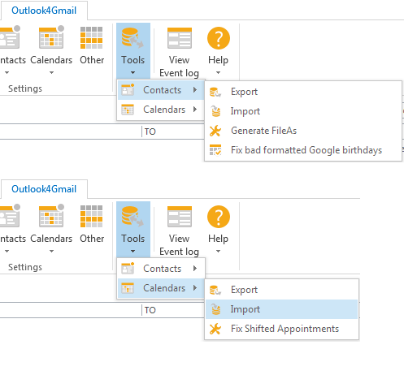Expand Help dropdown arrow in upper ribbon
The height and width of the screenshot is (375, 404).
tap(218, 73)
